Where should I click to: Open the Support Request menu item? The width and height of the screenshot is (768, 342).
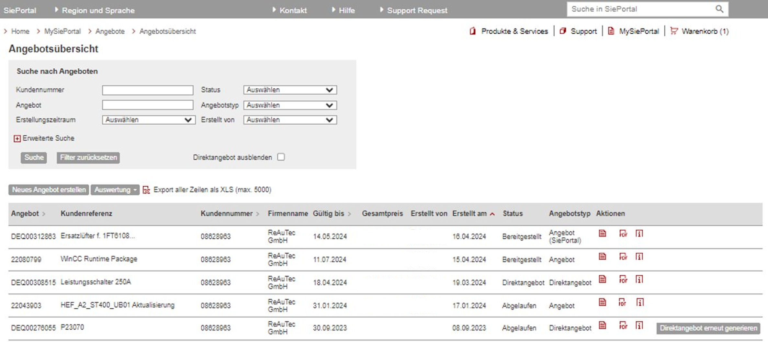(x=417, y=10)
